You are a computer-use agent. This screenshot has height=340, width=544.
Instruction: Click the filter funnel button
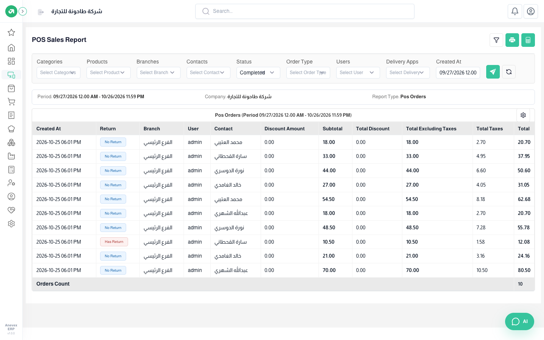496,40
